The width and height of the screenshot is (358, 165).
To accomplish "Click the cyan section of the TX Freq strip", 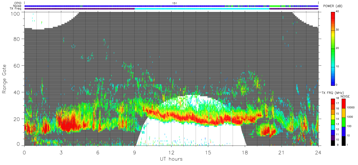I will tap(202, 9).
